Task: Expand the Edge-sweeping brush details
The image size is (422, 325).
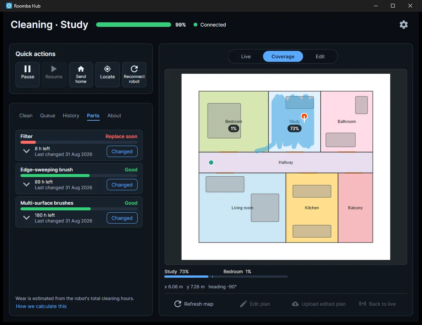Action: click(26, 185)
